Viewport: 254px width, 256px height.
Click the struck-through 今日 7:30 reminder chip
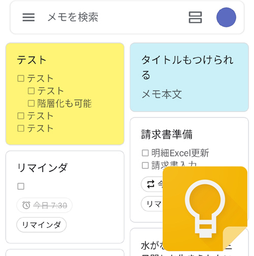click(x=44, y=205)
